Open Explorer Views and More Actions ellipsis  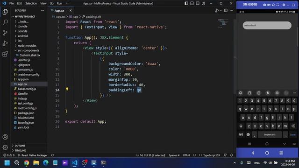(x=43, y=10)
